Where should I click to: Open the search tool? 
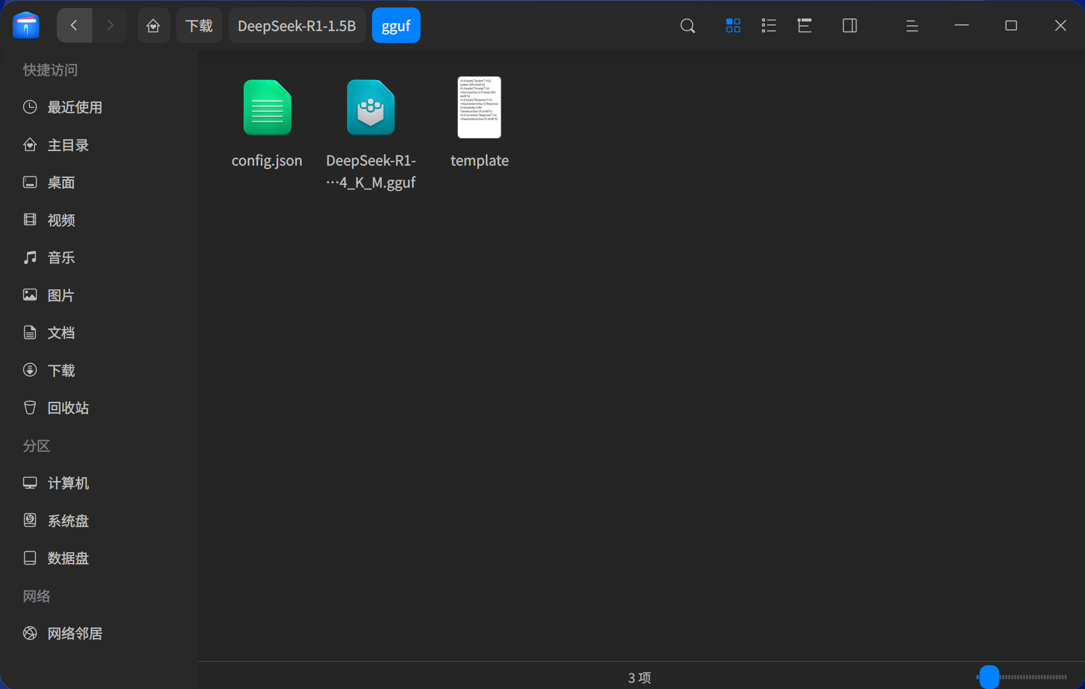688,25
